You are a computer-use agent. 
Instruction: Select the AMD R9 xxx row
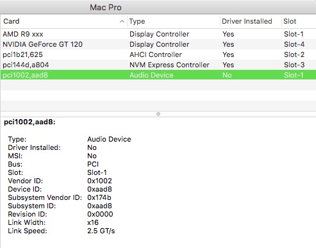tap(158, 34)
